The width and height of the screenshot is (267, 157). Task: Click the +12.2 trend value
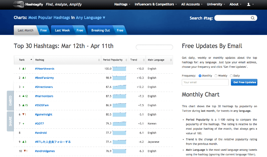click(140, 87)
